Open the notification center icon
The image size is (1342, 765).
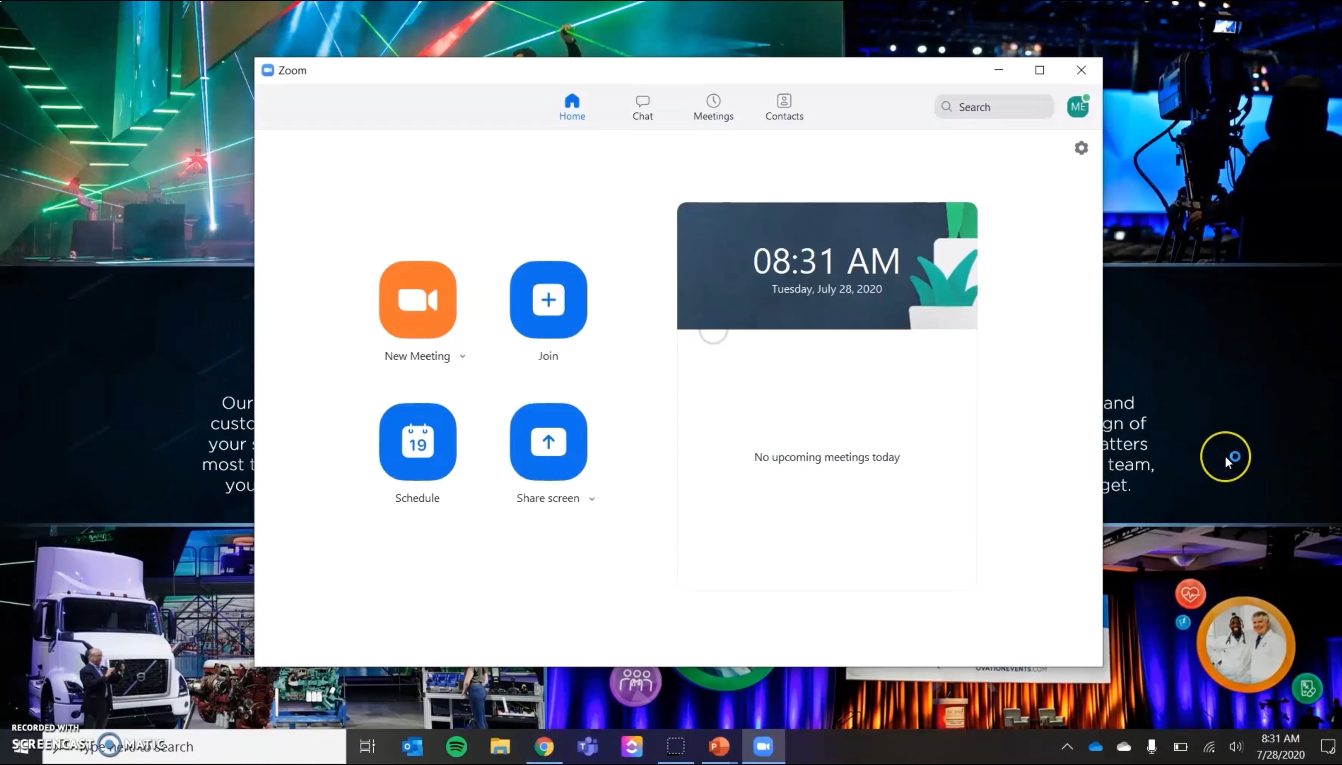pos(1327,746)
